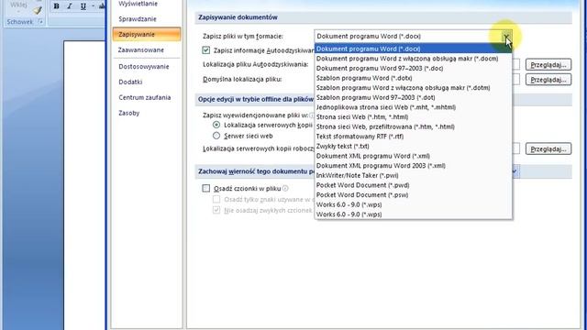The width and height of the screenshot is (587, 330).
Task: Choose Dokument programu Word 97-2003 (*.doc)
Action: coord(414,69)
